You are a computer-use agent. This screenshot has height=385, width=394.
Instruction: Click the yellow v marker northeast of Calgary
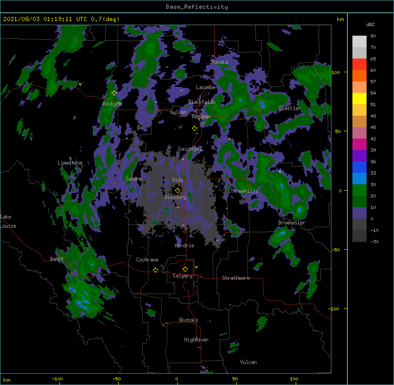pyautogui.click(x=196, y=267)
